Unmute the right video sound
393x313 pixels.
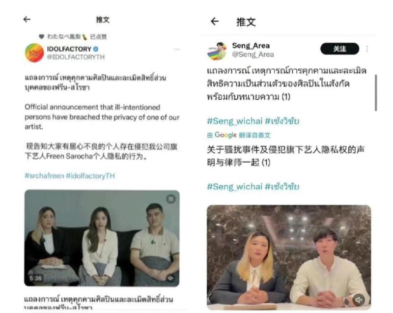(359, 300)
